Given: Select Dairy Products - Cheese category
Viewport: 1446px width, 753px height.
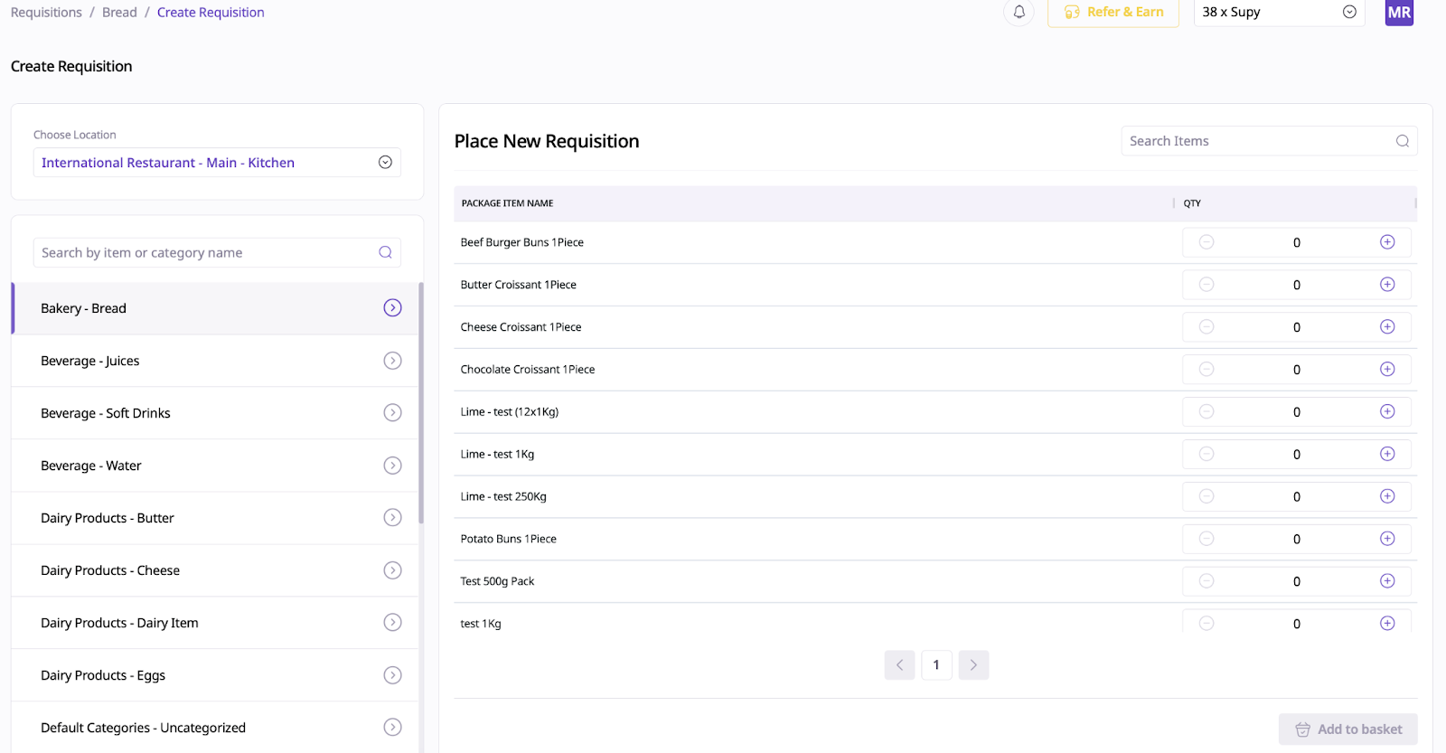Looking at the screenshot, I should [x=215, y=570].
